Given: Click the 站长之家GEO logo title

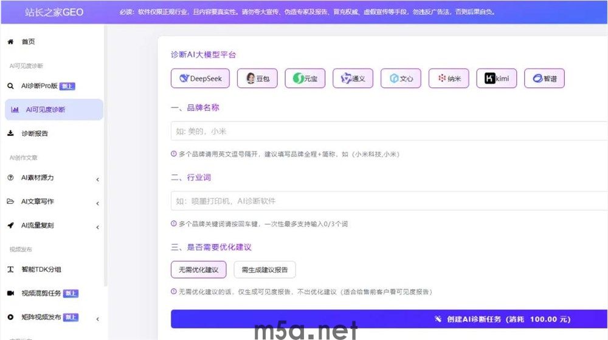Looking at the screenshot, I should point(54,12).
